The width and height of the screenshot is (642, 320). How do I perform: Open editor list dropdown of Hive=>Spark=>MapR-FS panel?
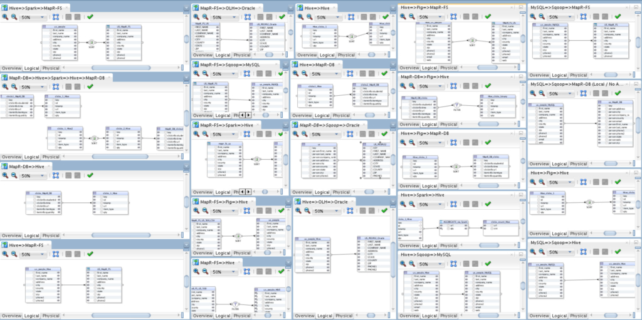click(186, 8)
